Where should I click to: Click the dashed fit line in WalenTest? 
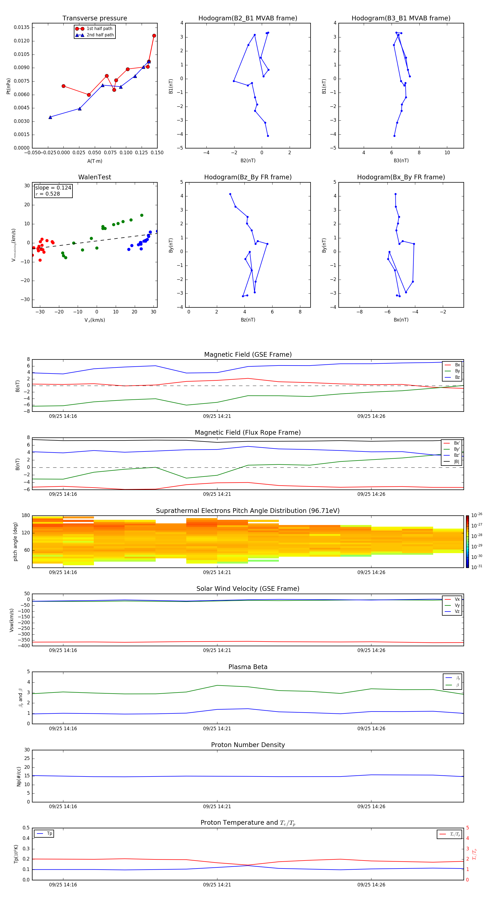coord(95,241)
